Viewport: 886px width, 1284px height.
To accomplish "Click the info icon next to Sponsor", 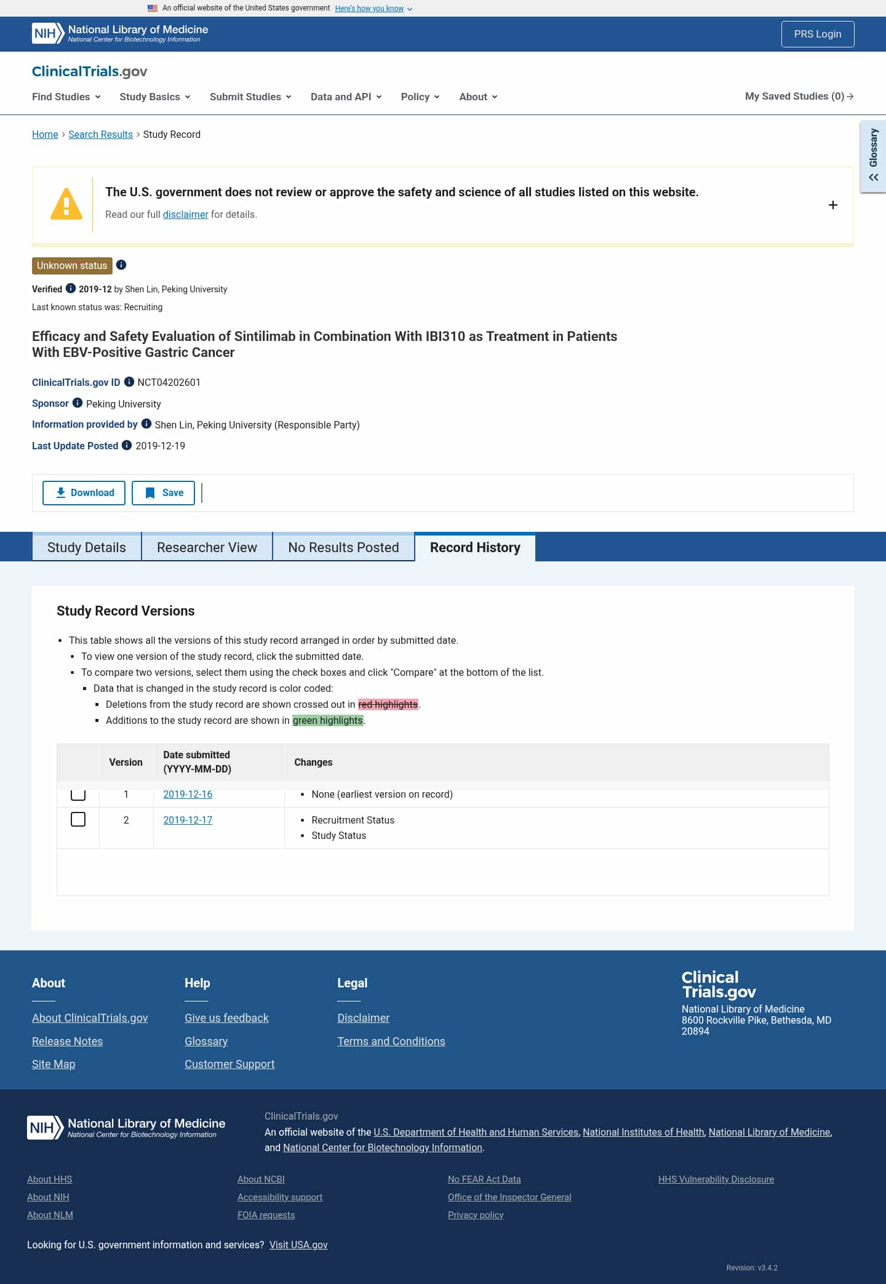I will click(78, 403).
